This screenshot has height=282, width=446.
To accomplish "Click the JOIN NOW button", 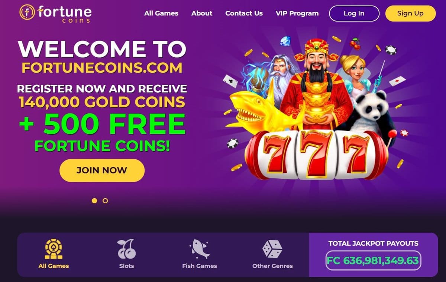I will (x=102, y=170).
